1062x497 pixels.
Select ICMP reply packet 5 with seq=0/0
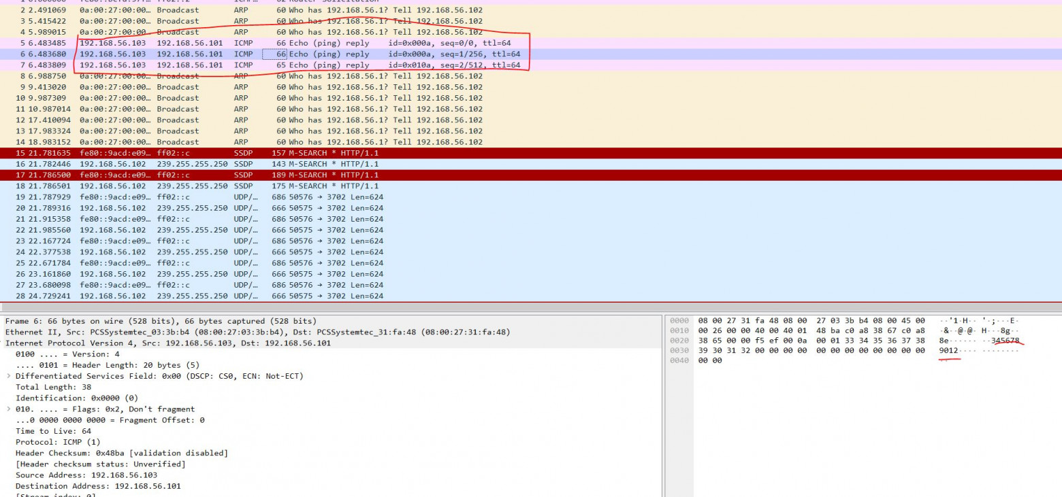click(x=531, y=43)
